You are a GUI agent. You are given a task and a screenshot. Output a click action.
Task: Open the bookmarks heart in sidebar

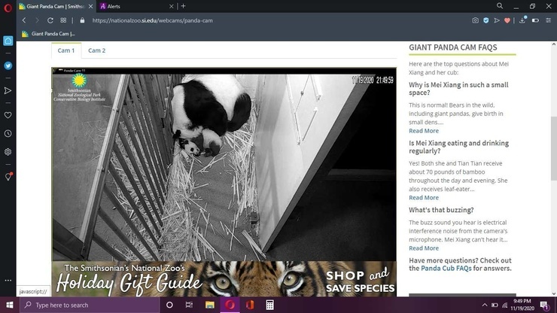pyautogui.click(x=8, y=115)
